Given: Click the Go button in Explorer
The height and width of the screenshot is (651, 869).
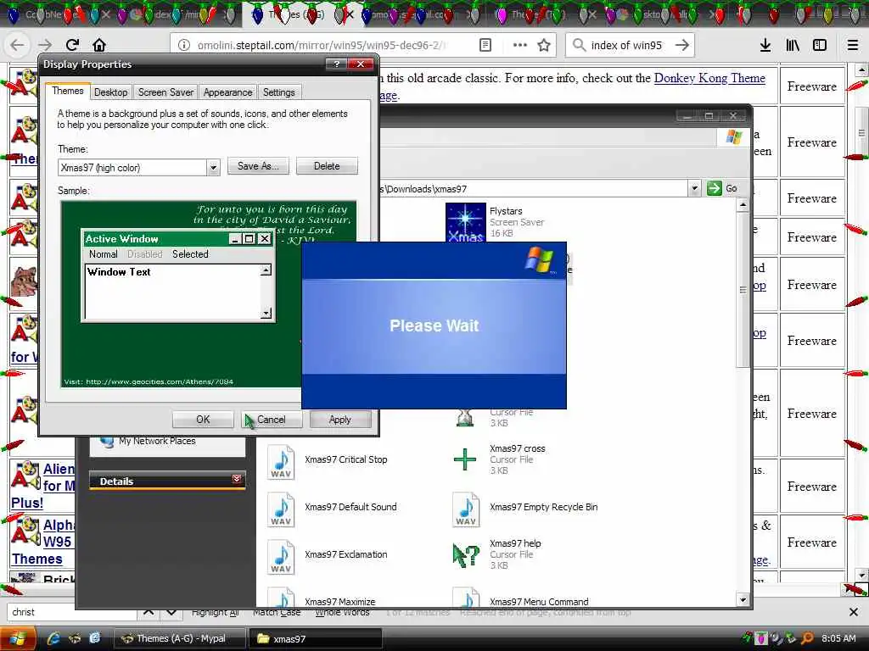Looking at the screenshot, I should pyautogui.click(x=723, y=189).
